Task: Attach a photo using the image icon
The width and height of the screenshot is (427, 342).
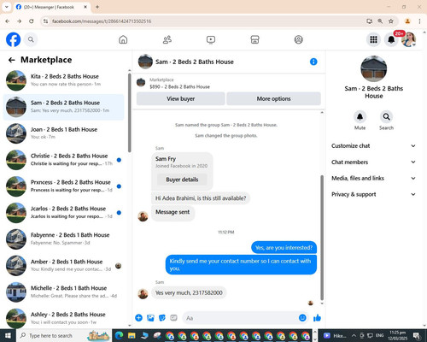Action: (150, 318)
